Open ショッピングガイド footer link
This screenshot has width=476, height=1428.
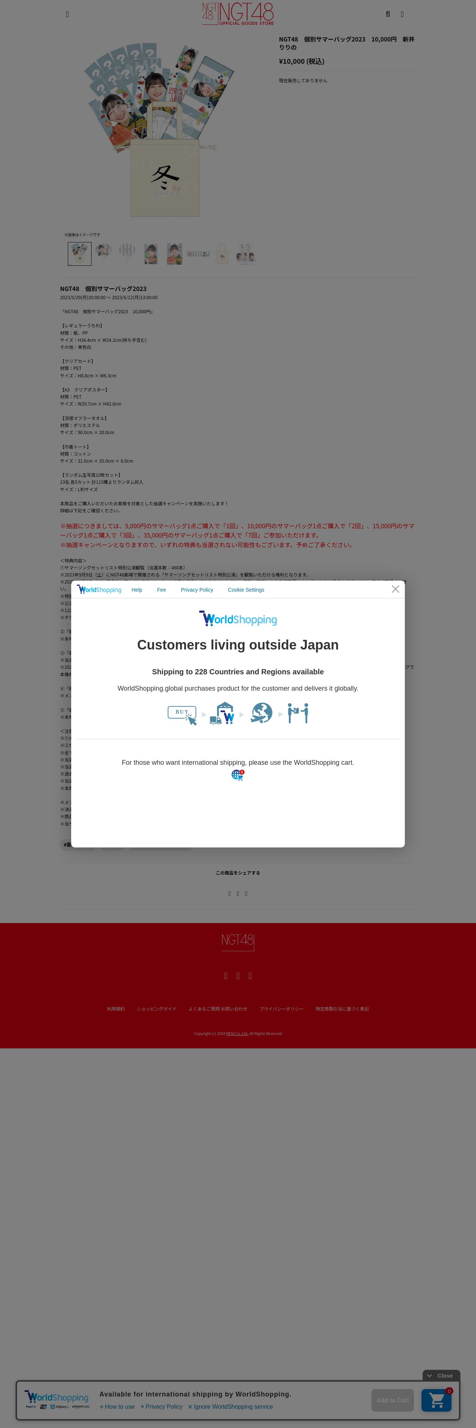pyautogui.click(x=156, y=1009)
